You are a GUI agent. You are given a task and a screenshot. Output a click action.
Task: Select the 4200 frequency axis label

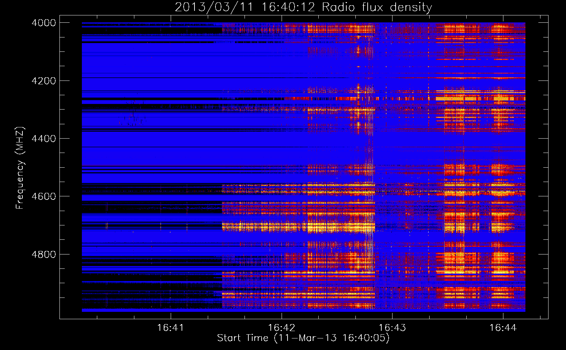click(x=44, y=81)
